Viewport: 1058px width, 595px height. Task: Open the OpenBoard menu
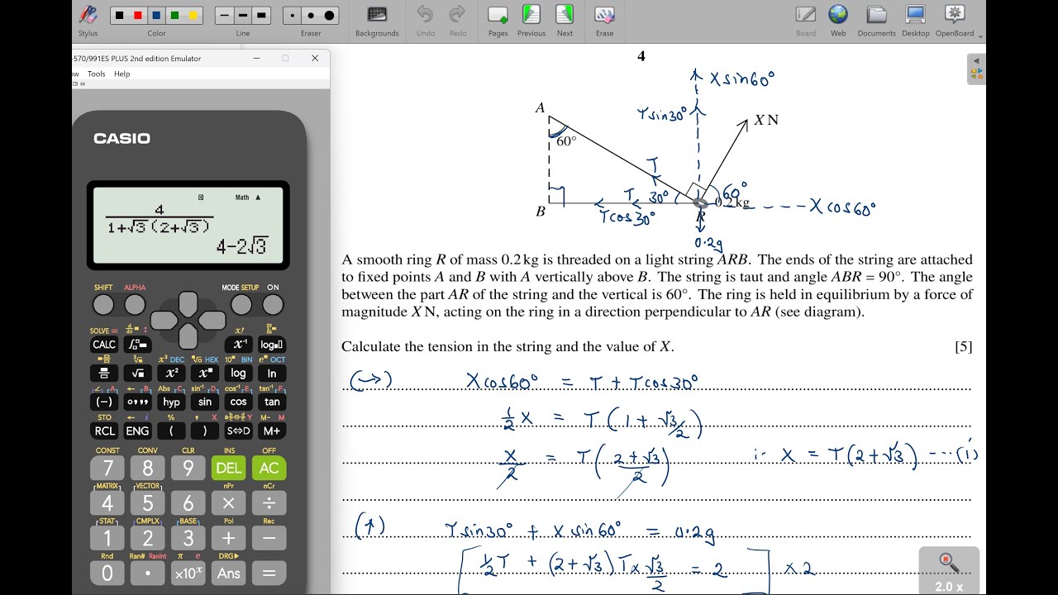tap(955, 20)
